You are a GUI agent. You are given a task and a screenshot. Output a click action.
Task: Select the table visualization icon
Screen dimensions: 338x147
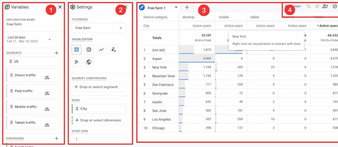(77, 49)
